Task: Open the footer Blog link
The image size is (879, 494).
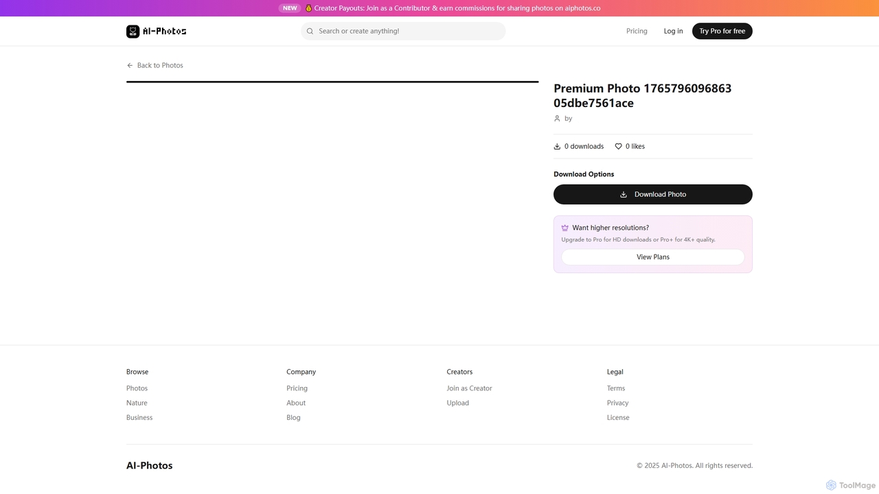Action: pos(293,417)
